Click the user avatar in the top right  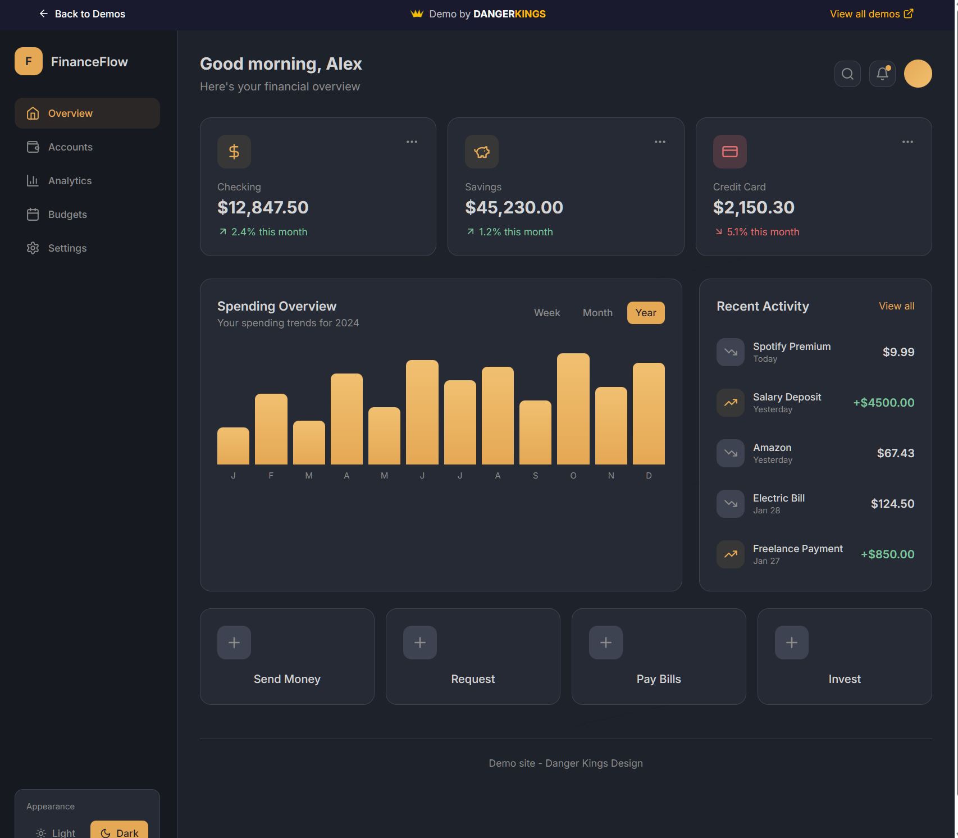(918, 74)
